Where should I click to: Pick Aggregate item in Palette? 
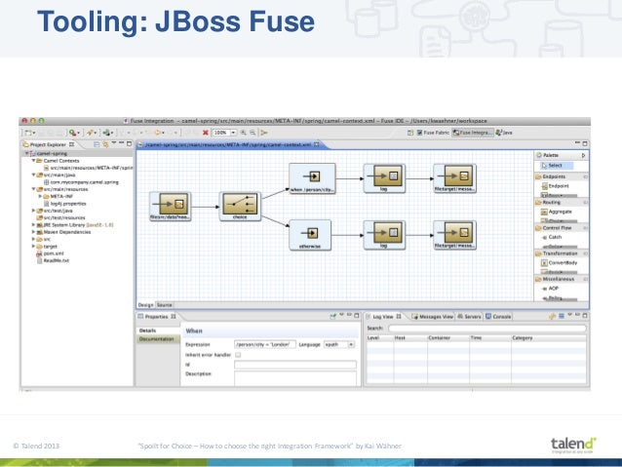557,212
